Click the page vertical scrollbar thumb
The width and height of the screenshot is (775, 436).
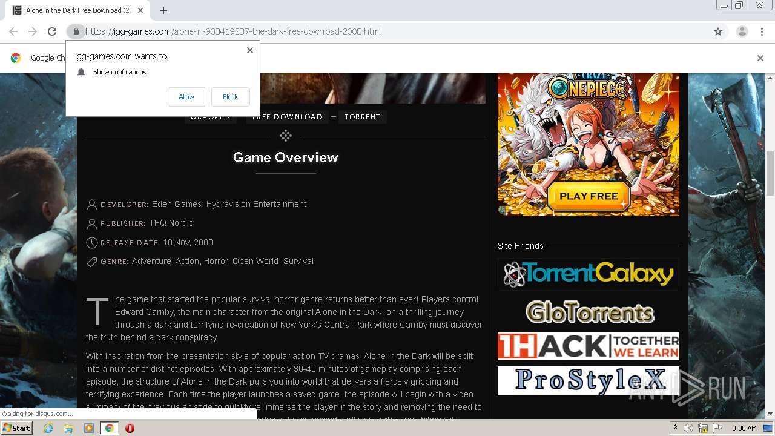point(770,173)
